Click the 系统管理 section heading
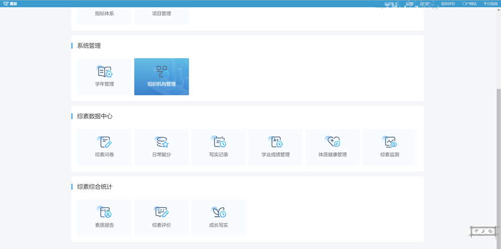This screenshot has height=249, width=501. click(x=89, y=46)
